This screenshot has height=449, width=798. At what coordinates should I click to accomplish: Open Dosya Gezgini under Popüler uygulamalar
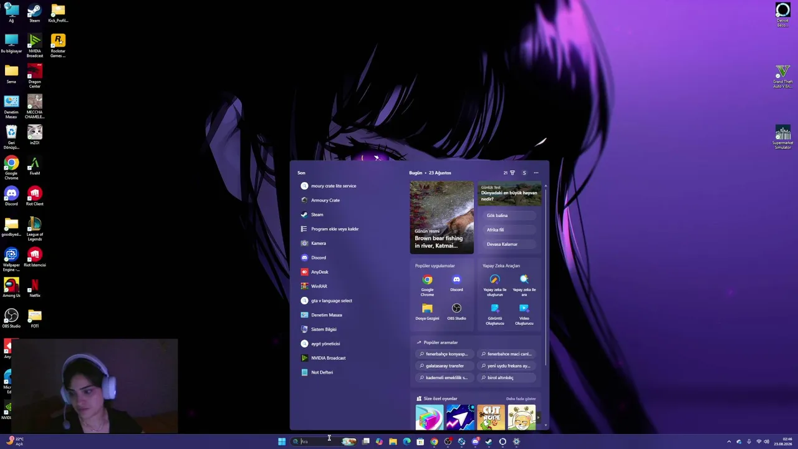427,312
